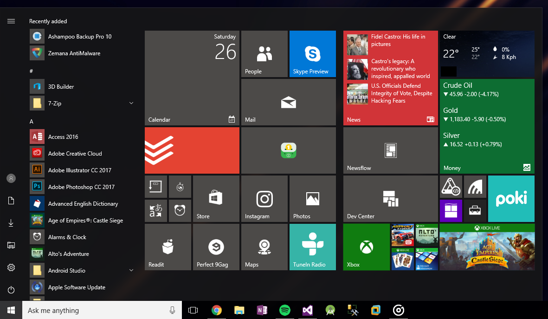This screenshot has width=548, height=319.
Task: Open Settings from the sidebar gear
Action: [x=11, y=267]
